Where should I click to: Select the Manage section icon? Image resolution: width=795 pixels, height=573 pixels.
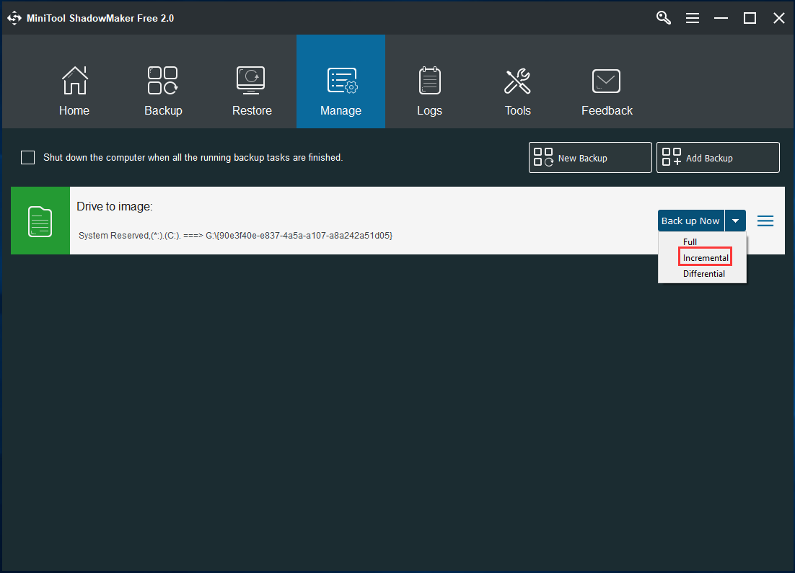click(x=341, y=81)
